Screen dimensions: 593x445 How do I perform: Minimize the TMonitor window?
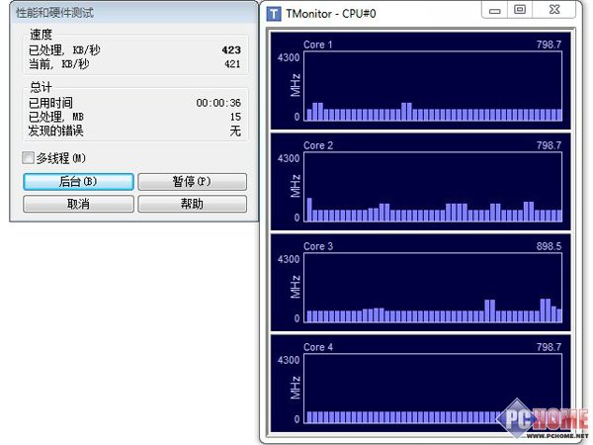pos(495,10)
